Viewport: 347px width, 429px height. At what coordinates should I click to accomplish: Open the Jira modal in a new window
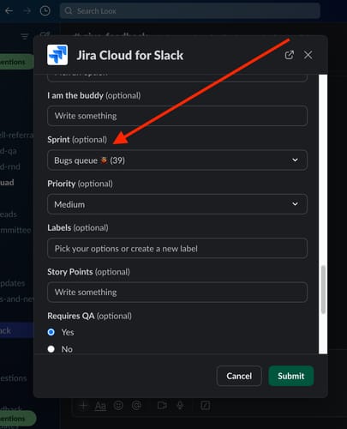289,55
